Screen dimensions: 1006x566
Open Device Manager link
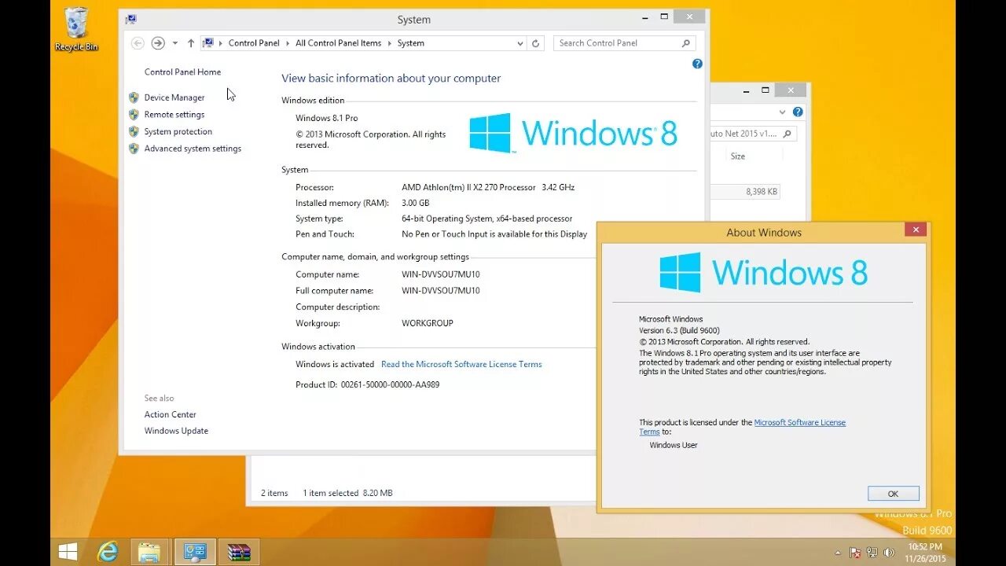pyautogui.click(x=174, y=97)
